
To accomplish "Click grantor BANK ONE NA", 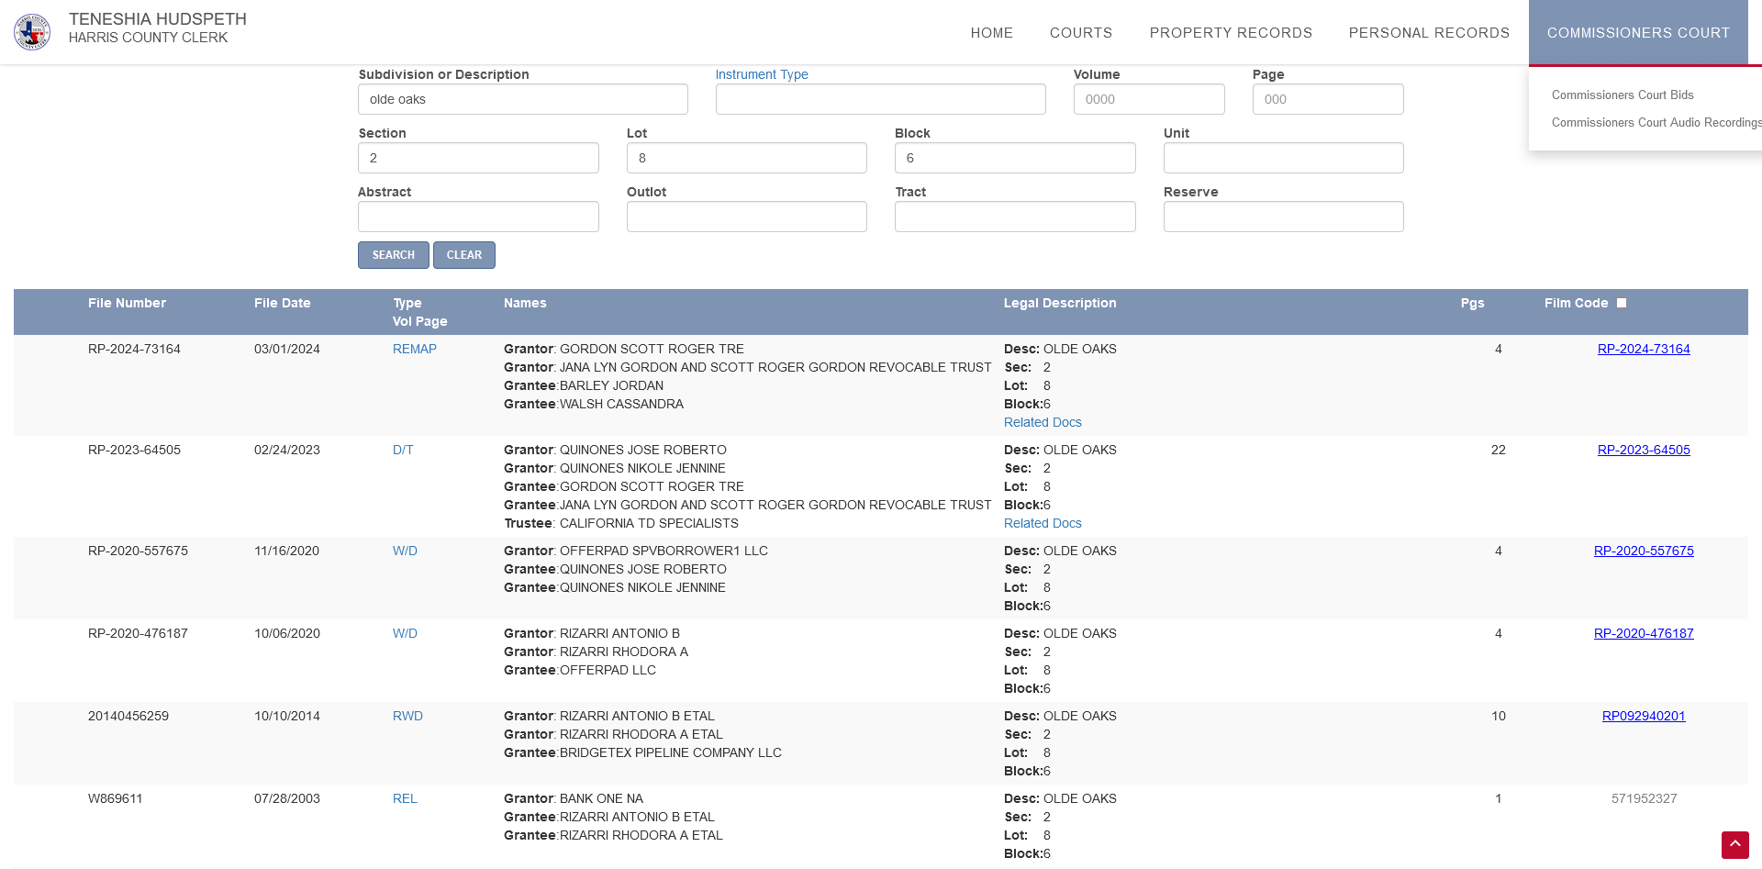I will pos(601,798).
